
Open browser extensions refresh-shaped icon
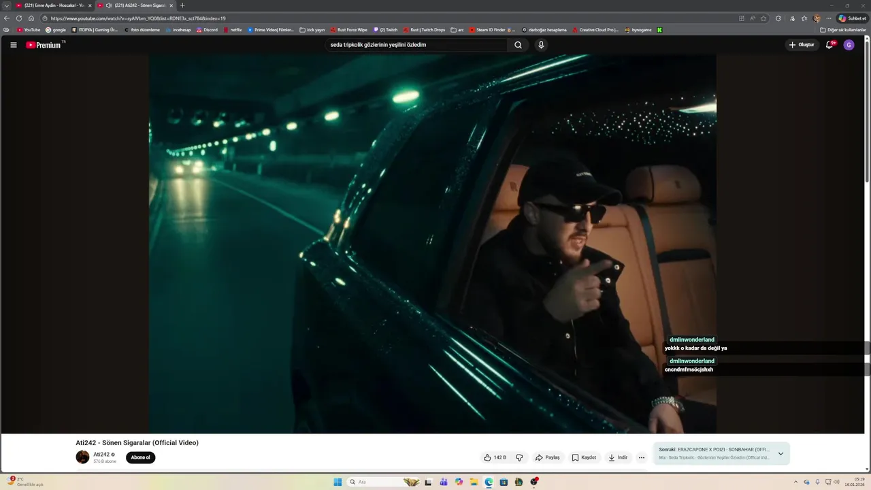point(778,18)
